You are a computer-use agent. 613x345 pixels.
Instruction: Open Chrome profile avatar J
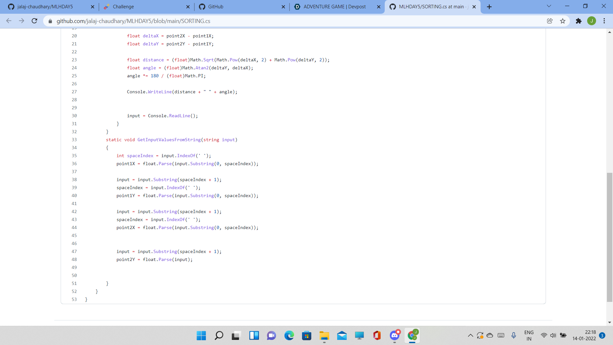pos(592,21)
